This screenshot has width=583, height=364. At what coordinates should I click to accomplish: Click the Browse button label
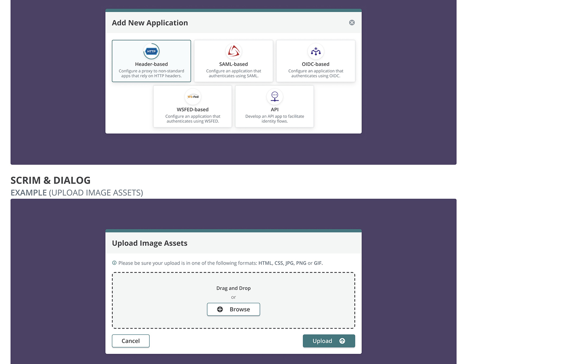[239, 309]
